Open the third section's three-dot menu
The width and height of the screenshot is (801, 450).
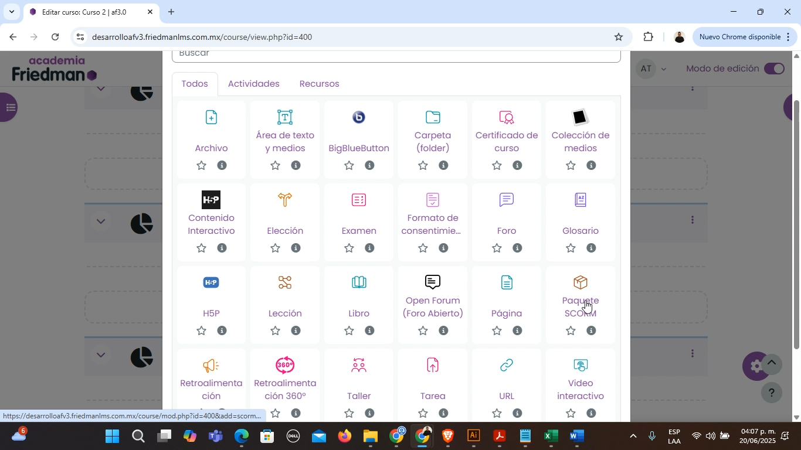point(693,353)
